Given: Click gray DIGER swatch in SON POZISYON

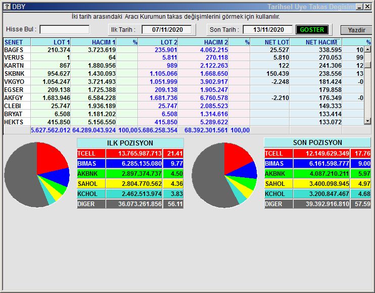Looking at the screenshot, I should coord(278,204).
